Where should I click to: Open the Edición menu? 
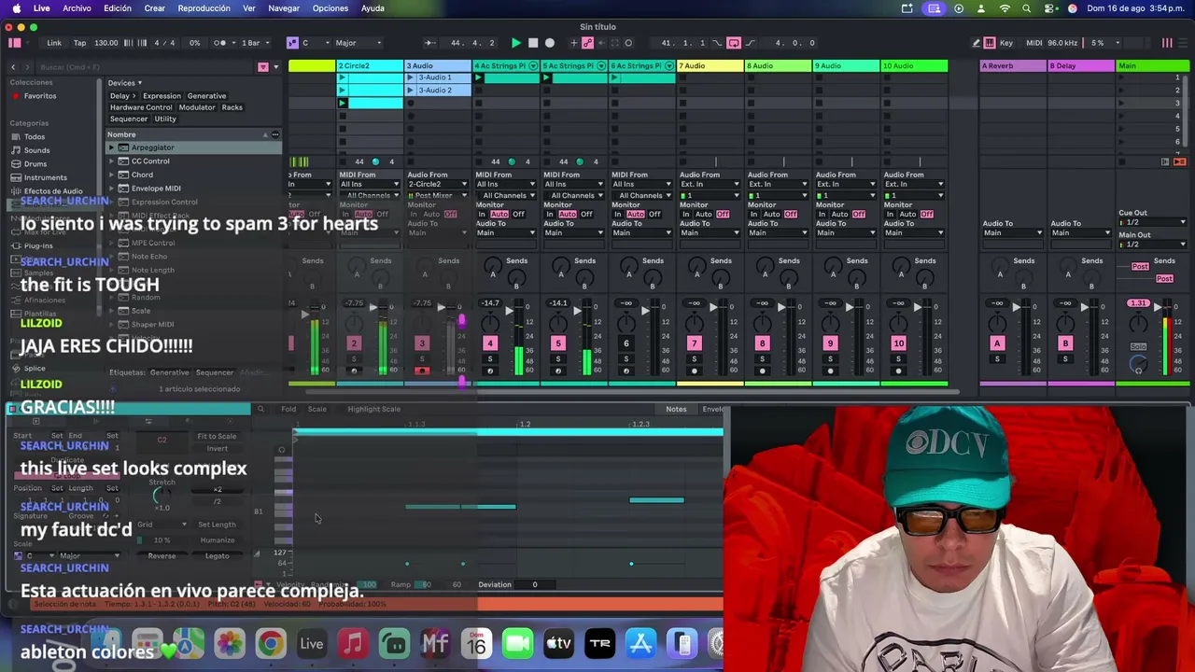[118, 8]
